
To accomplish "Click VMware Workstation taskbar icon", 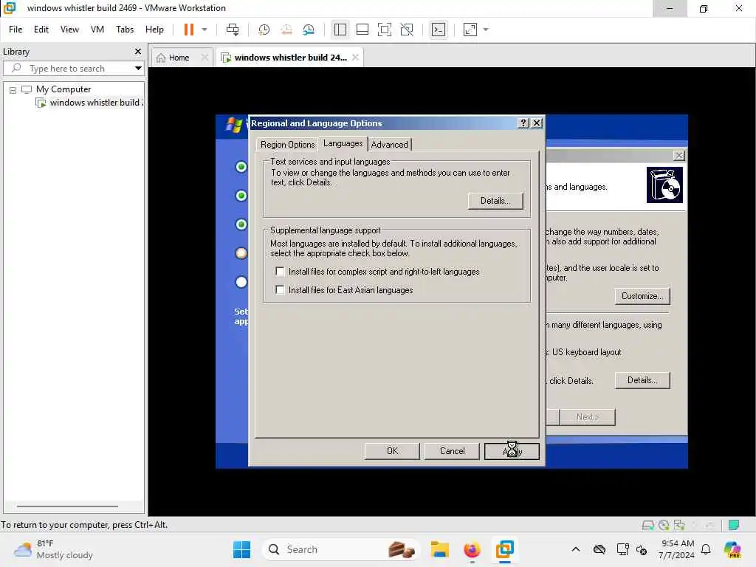I will tap(505, 549).
